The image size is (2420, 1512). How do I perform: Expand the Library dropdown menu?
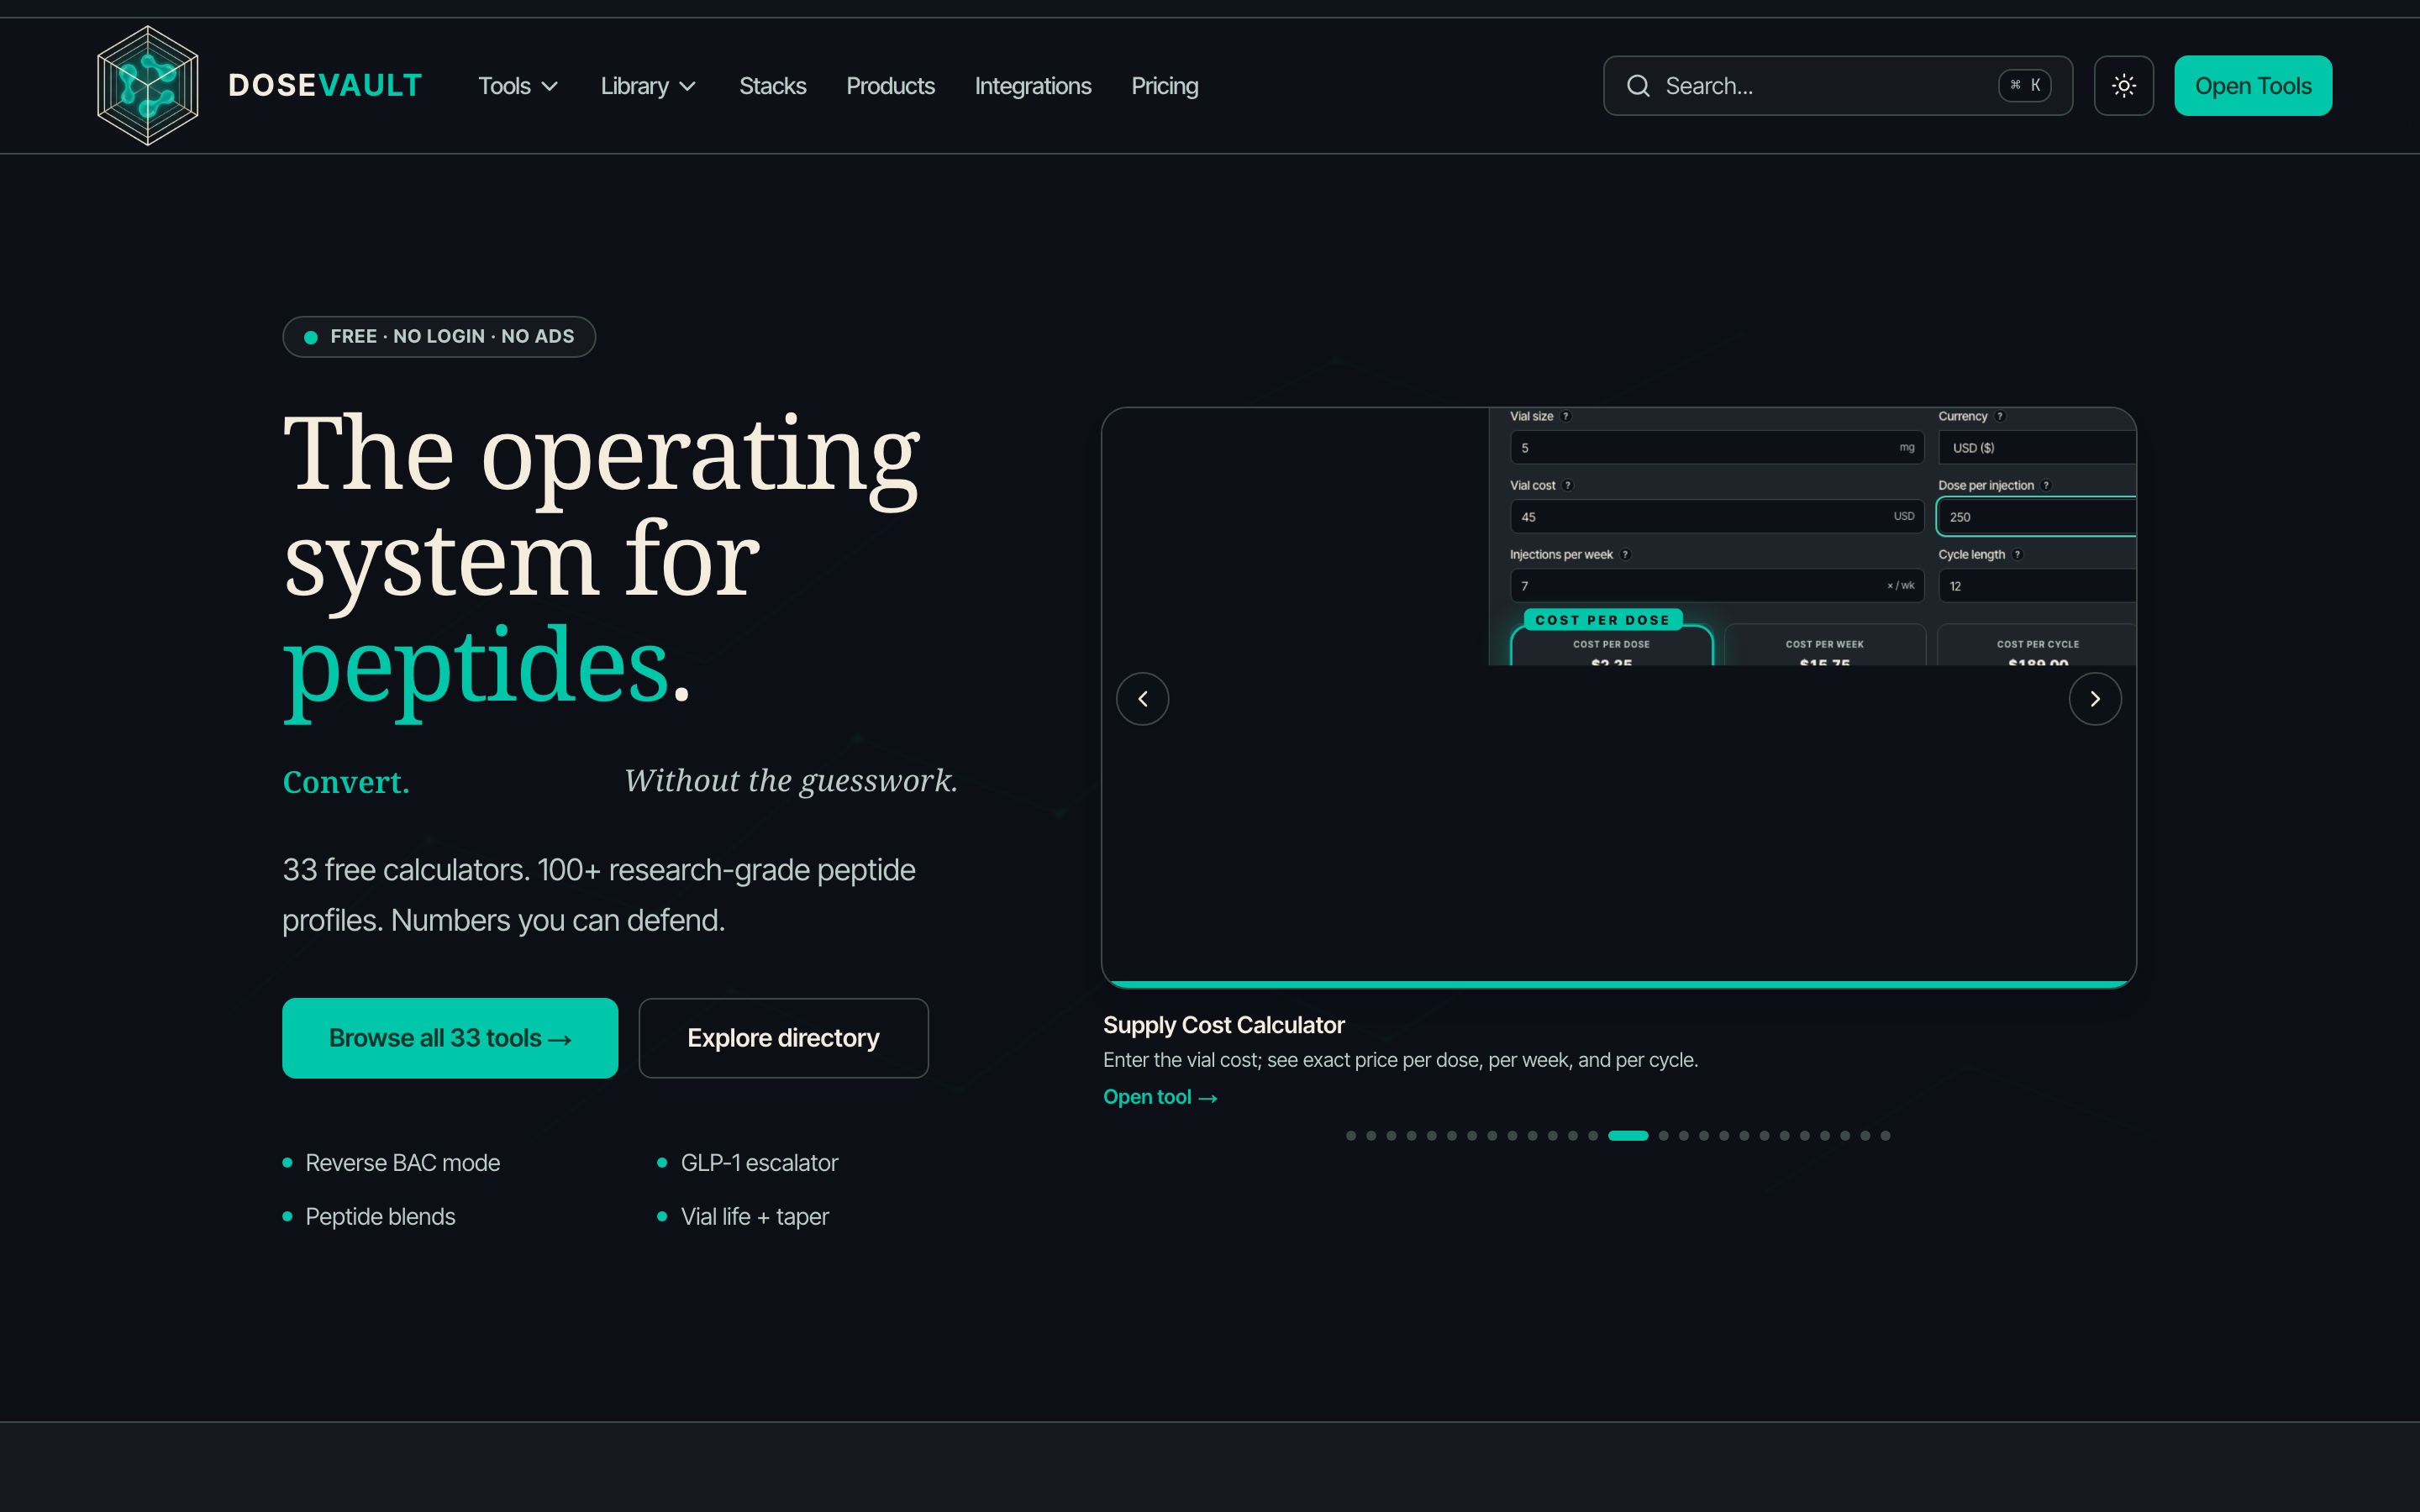(648, 86)
